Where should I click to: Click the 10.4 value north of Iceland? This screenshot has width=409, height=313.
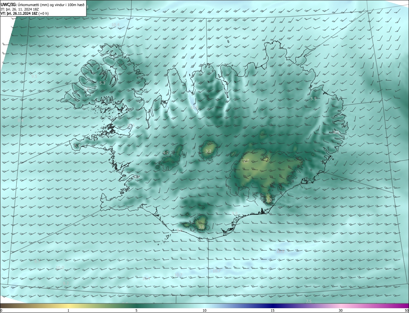(x=115, y=25)
